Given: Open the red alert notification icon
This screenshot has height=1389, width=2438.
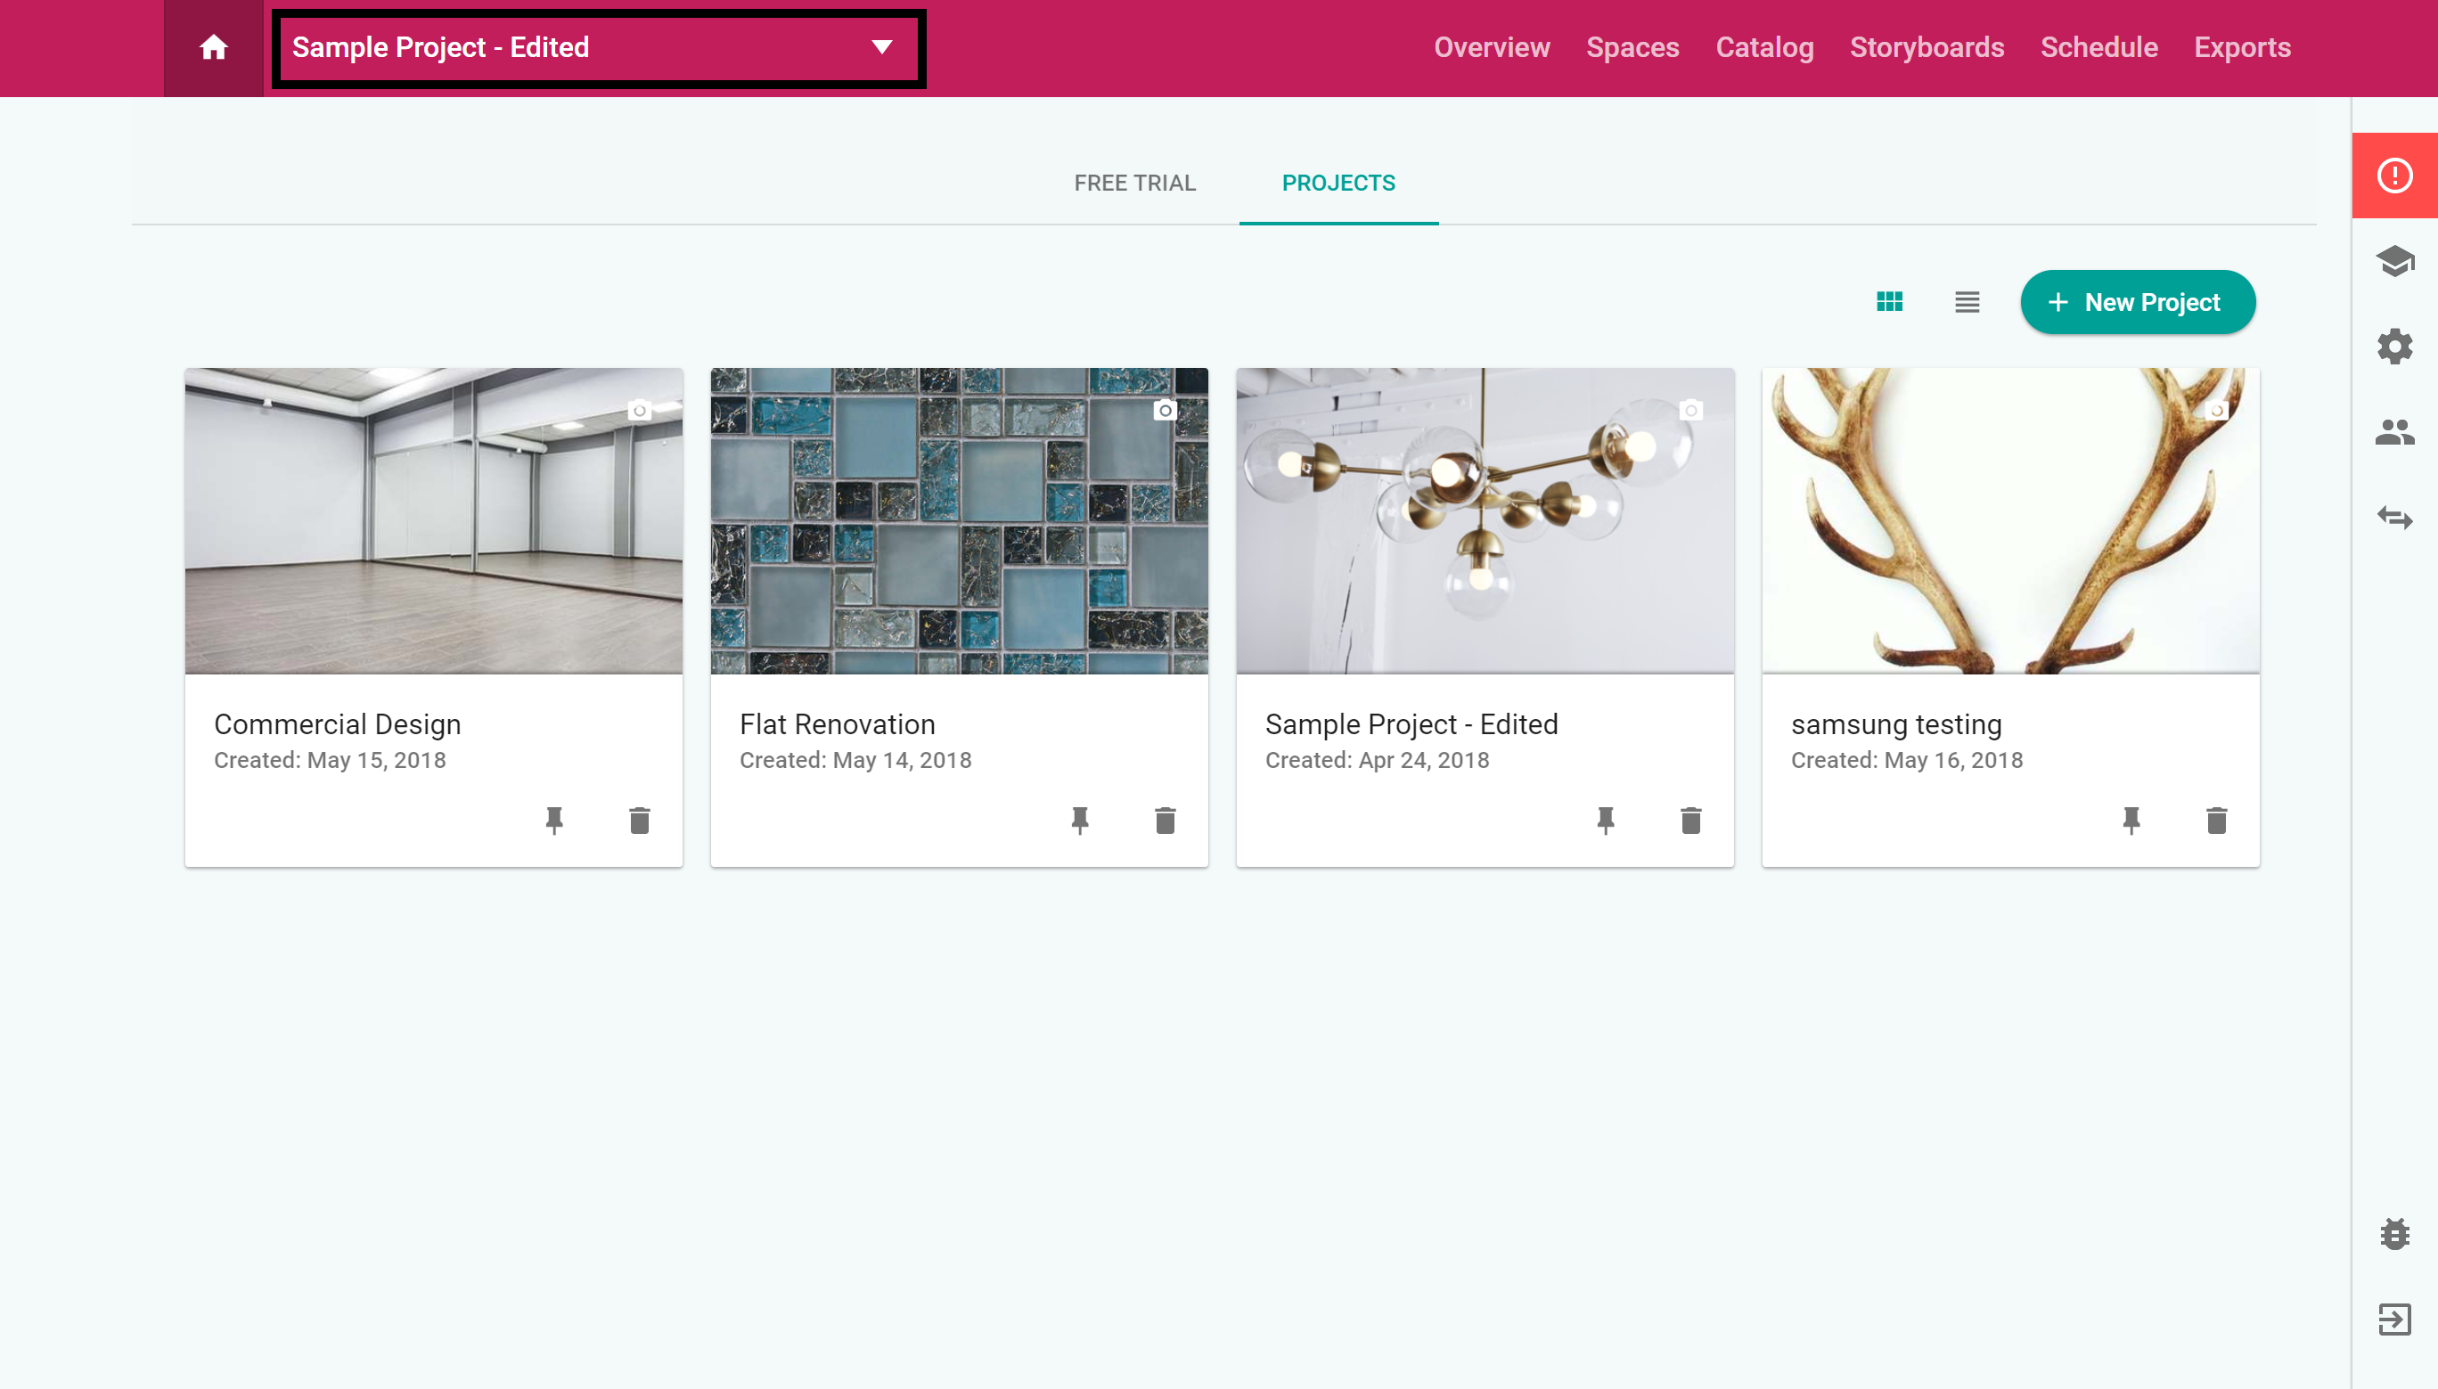Looking at the screenshot, I should (x=2394, y=176).
